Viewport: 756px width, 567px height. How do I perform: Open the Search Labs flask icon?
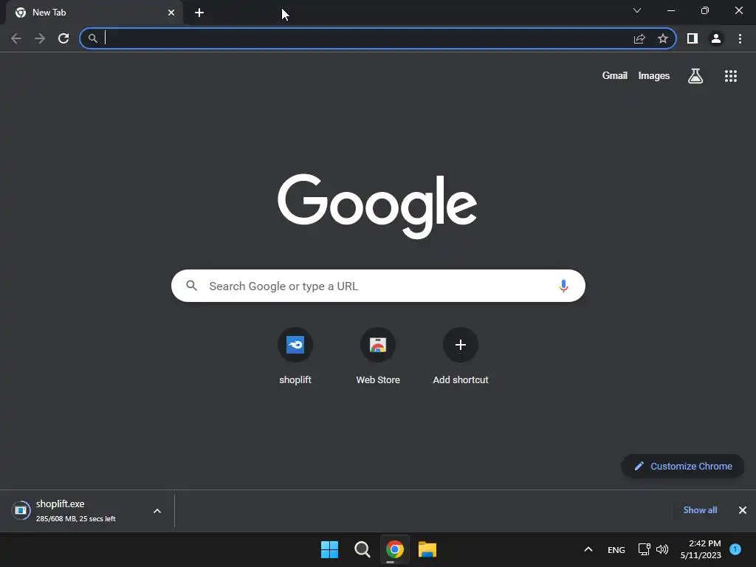[x=695, y=76]
